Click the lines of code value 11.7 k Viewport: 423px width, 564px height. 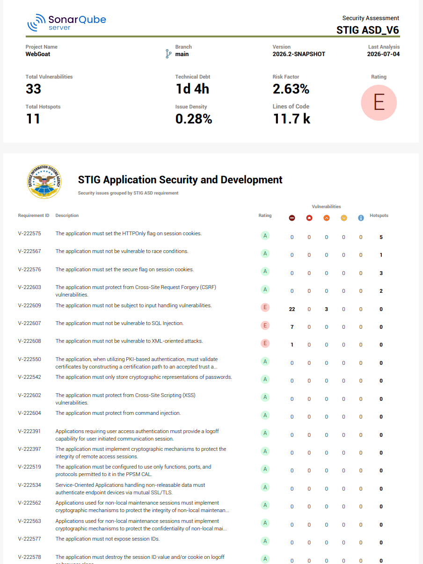292,119
